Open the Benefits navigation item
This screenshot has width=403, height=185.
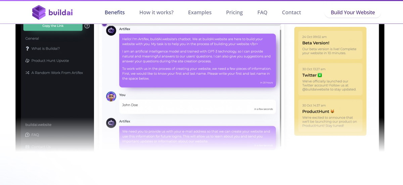tap(115, 12)
